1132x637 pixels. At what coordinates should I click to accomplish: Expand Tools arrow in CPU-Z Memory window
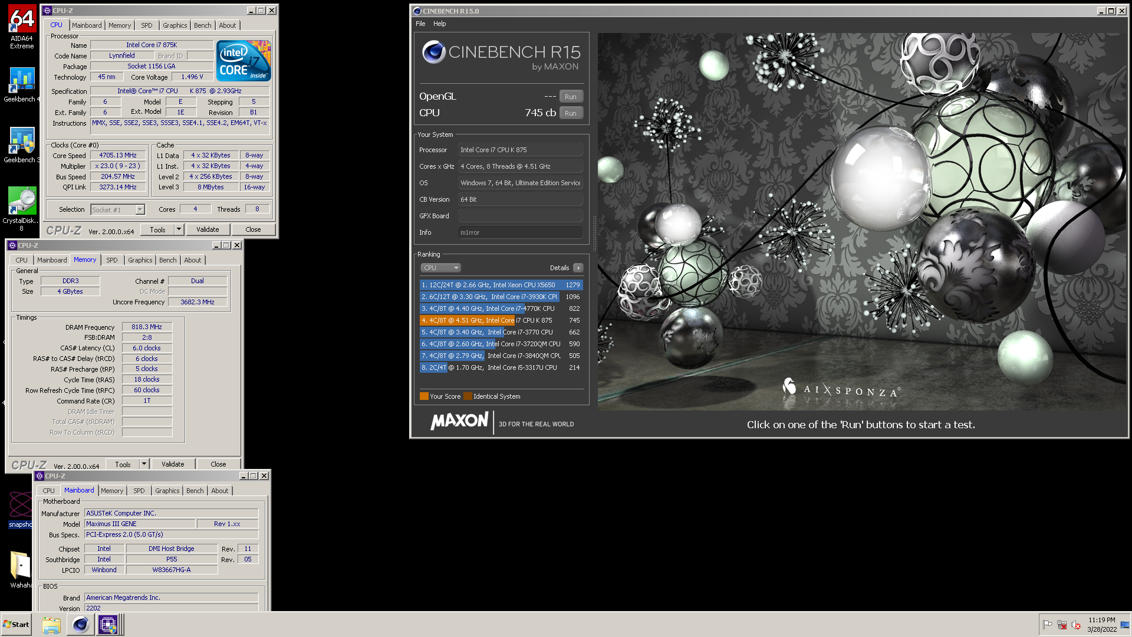144,464
